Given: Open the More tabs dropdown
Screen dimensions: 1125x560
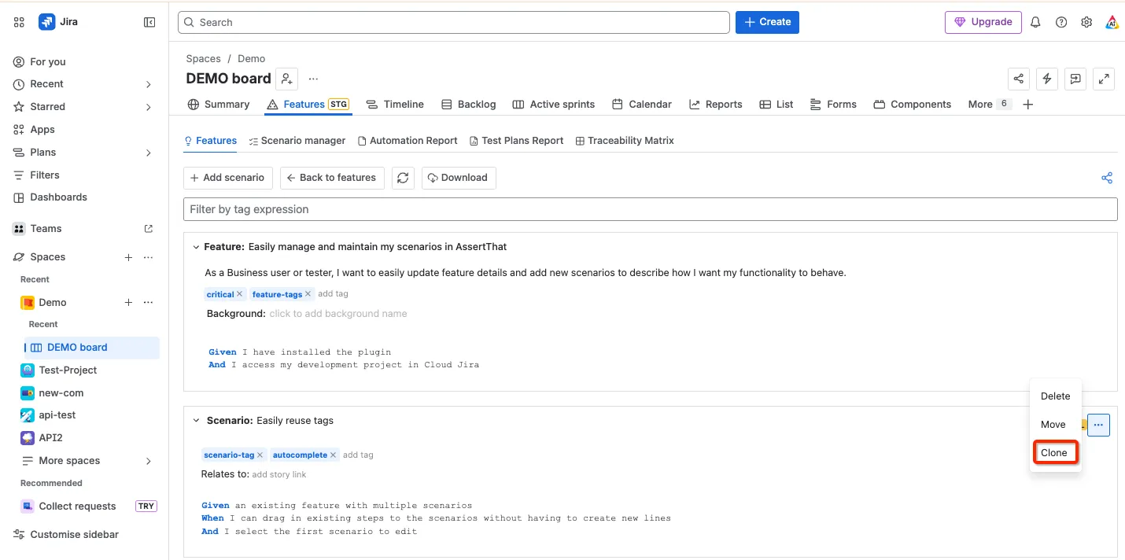Looking at the screenshot, I should click(x=989, y=105).
